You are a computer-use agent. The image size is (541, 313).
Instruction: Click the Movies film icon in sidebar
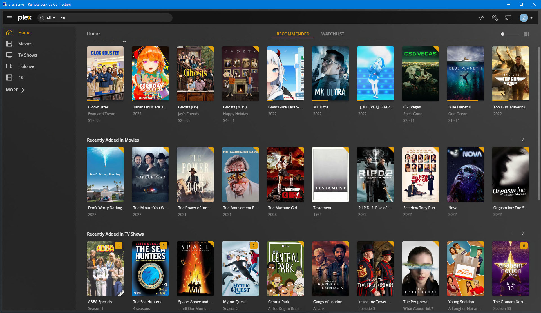click(x=9, y=44)
